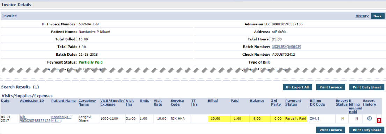Click the bottom Print Invoice button

[x=330, y=130]
